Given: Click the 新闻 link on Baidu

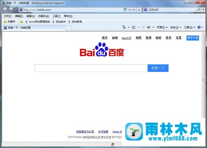Looking at the screenshot, I should (115, 38).
